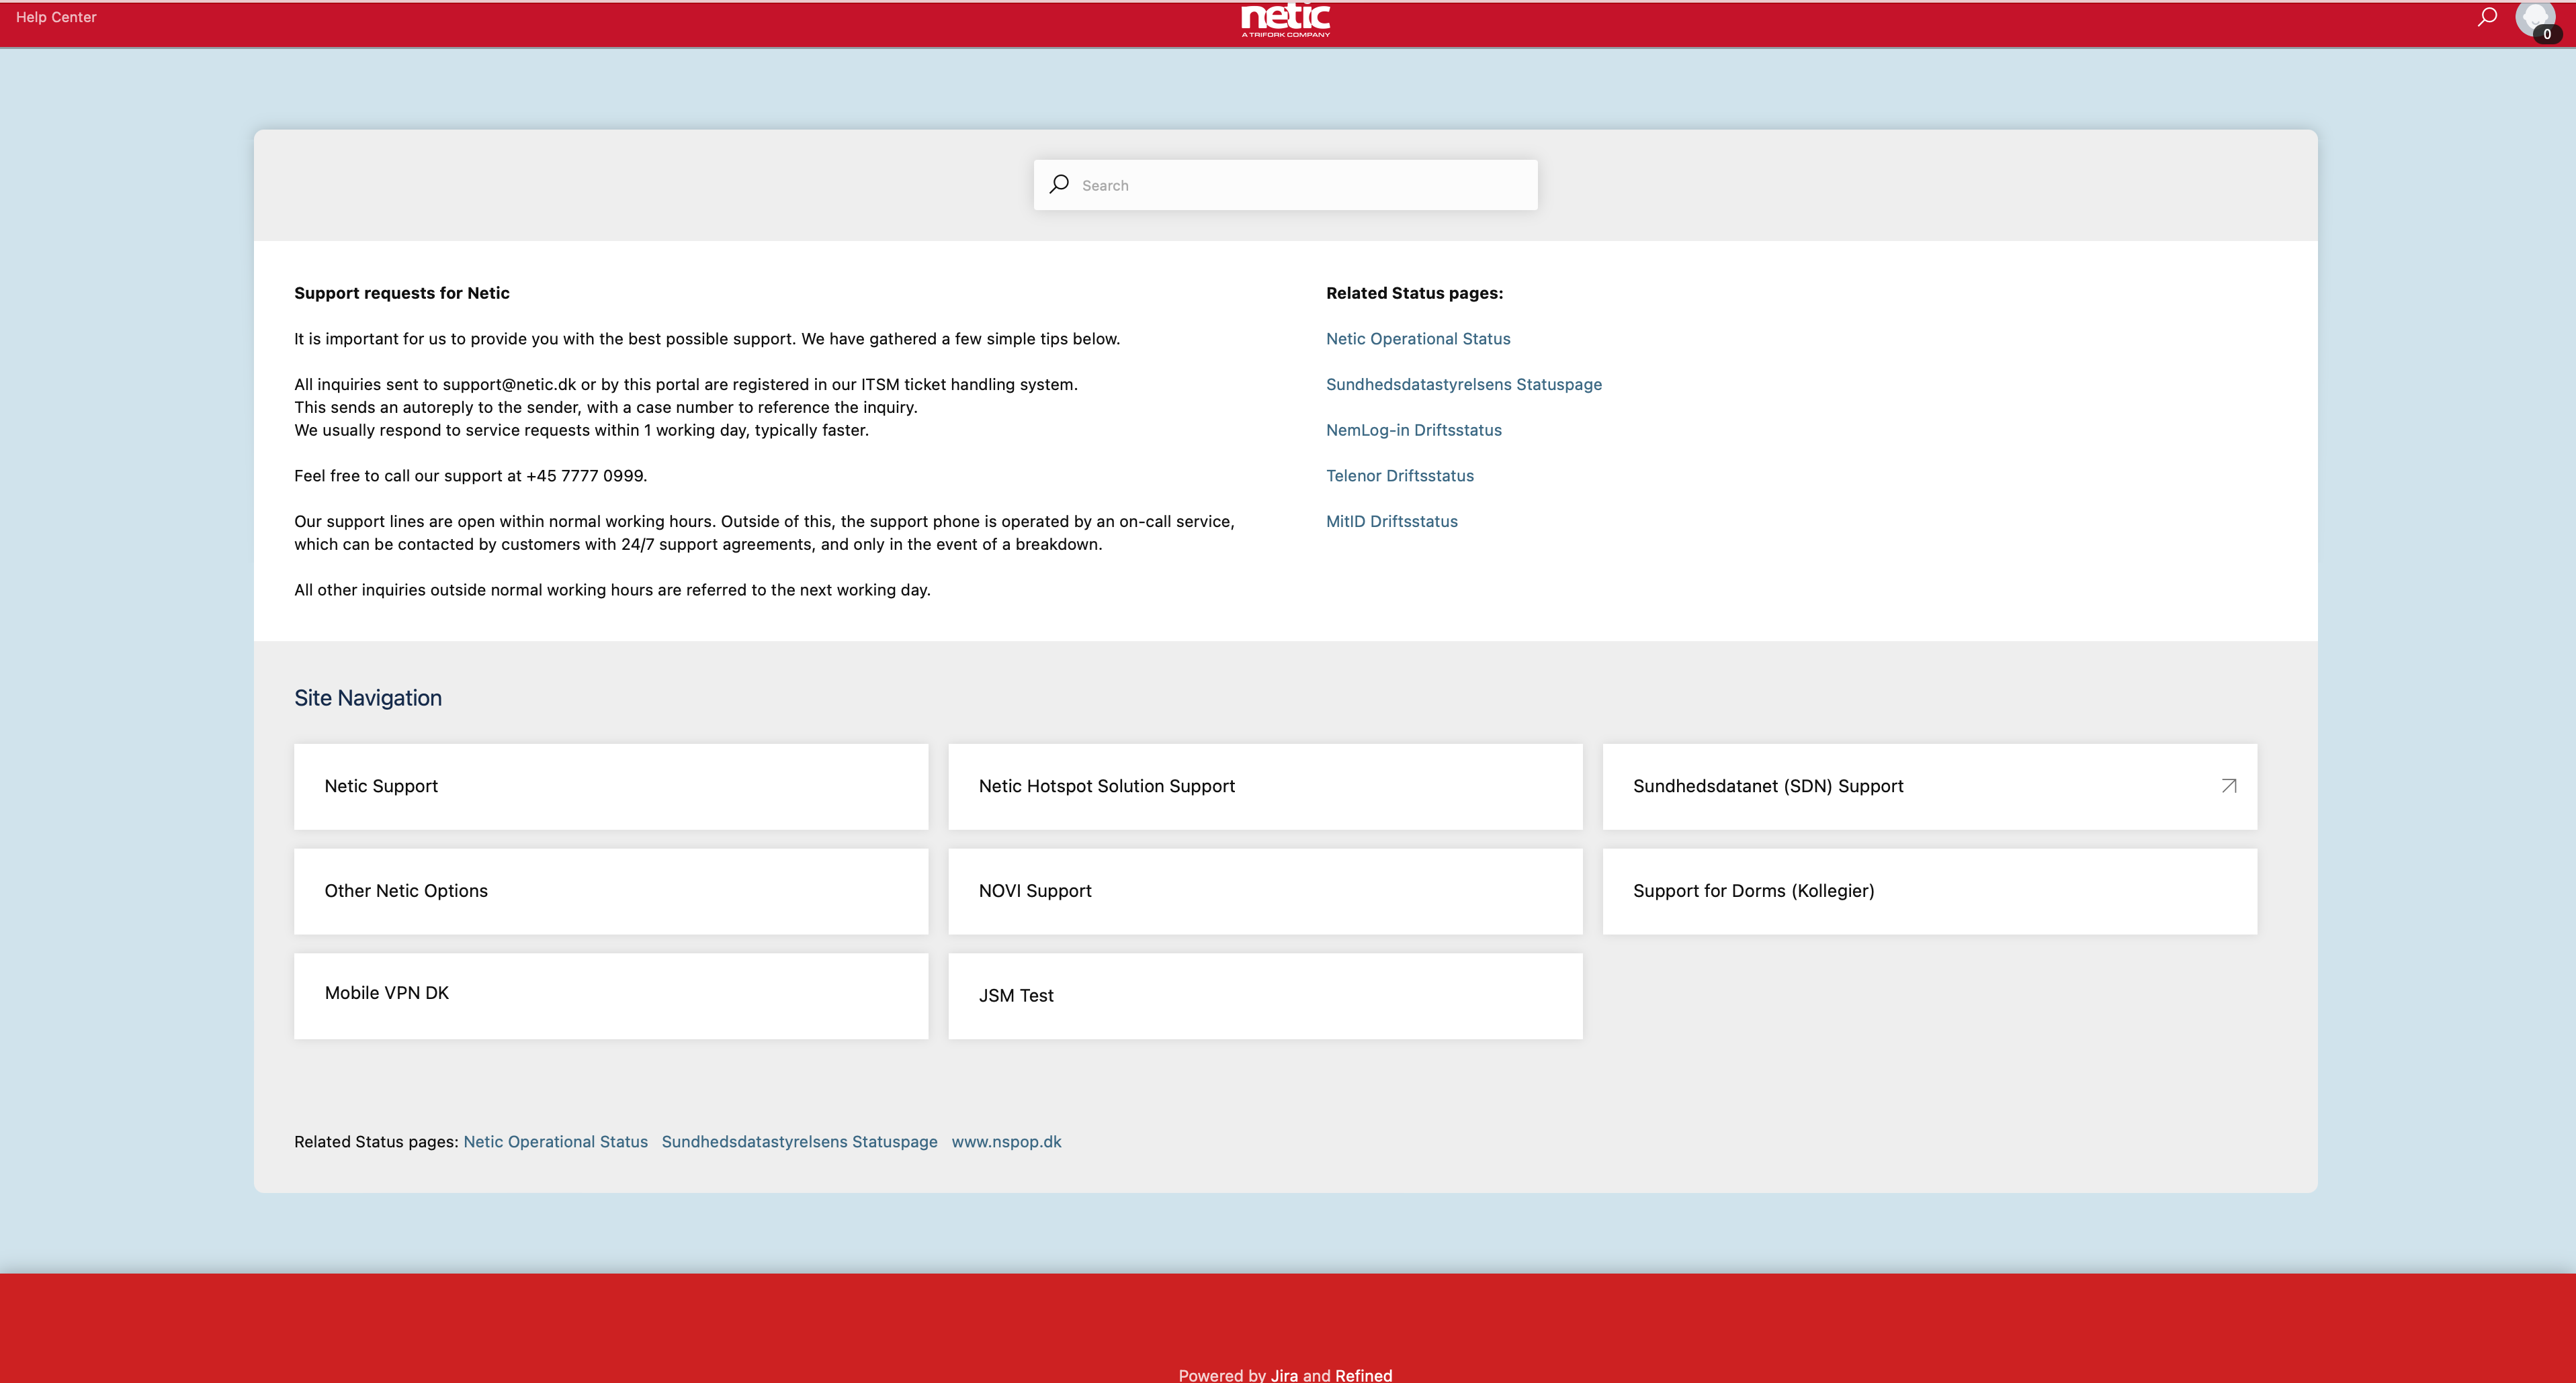Open Netic Hotspot Solution Support card
This screenshot has height=1383, width=2576.
click(1265, 786)
